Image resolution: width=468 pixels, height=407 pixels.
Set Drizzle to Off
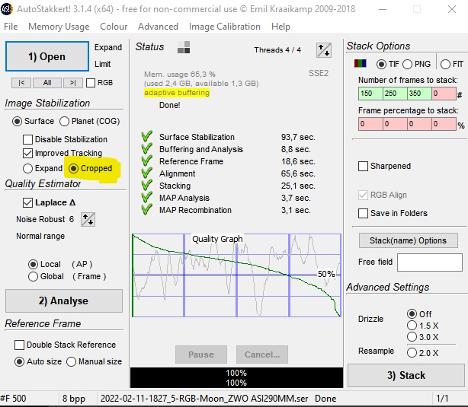pos(412,313)
